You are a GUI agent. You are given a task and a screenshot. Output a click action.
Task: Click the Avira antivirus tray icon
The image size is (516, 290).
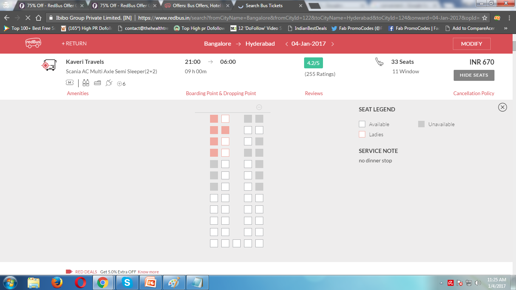pos(451,283)
